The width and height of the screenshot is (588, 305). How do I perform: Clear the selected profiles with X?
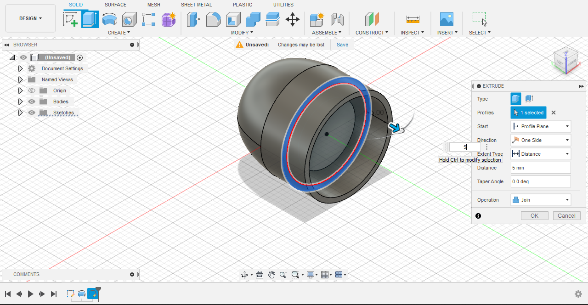click(554, 113)
